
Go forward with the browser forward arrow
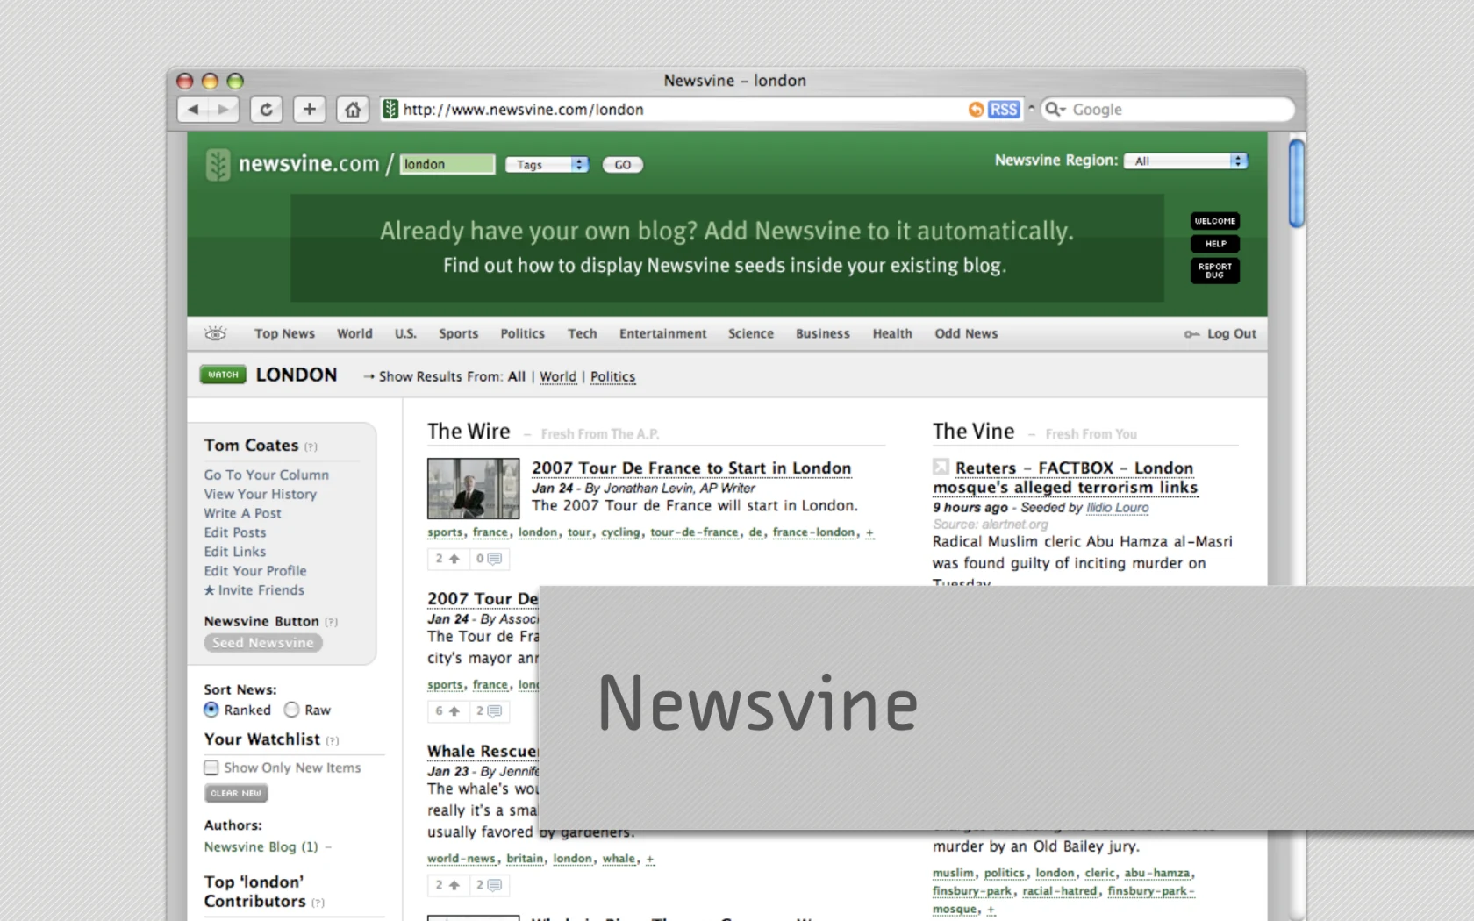pos(223,110)
